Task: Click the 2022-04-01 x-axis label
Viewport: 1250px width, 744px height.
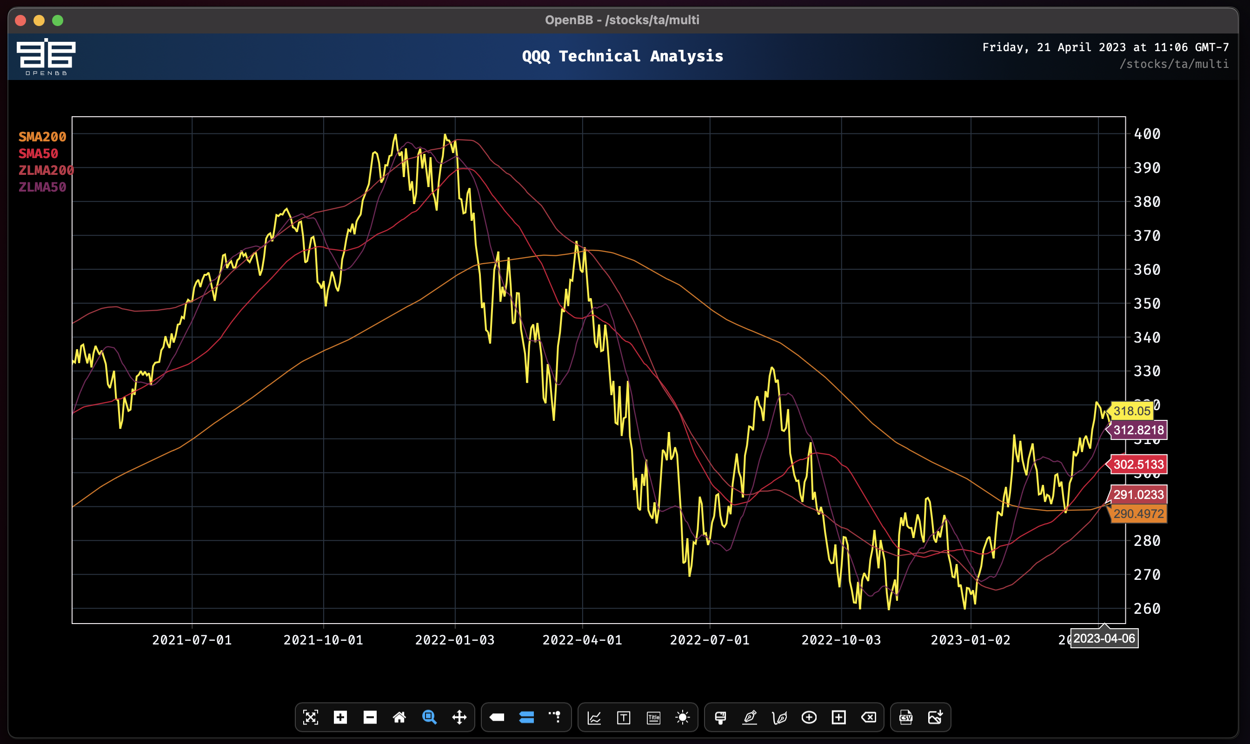Action: click(582, 640)
